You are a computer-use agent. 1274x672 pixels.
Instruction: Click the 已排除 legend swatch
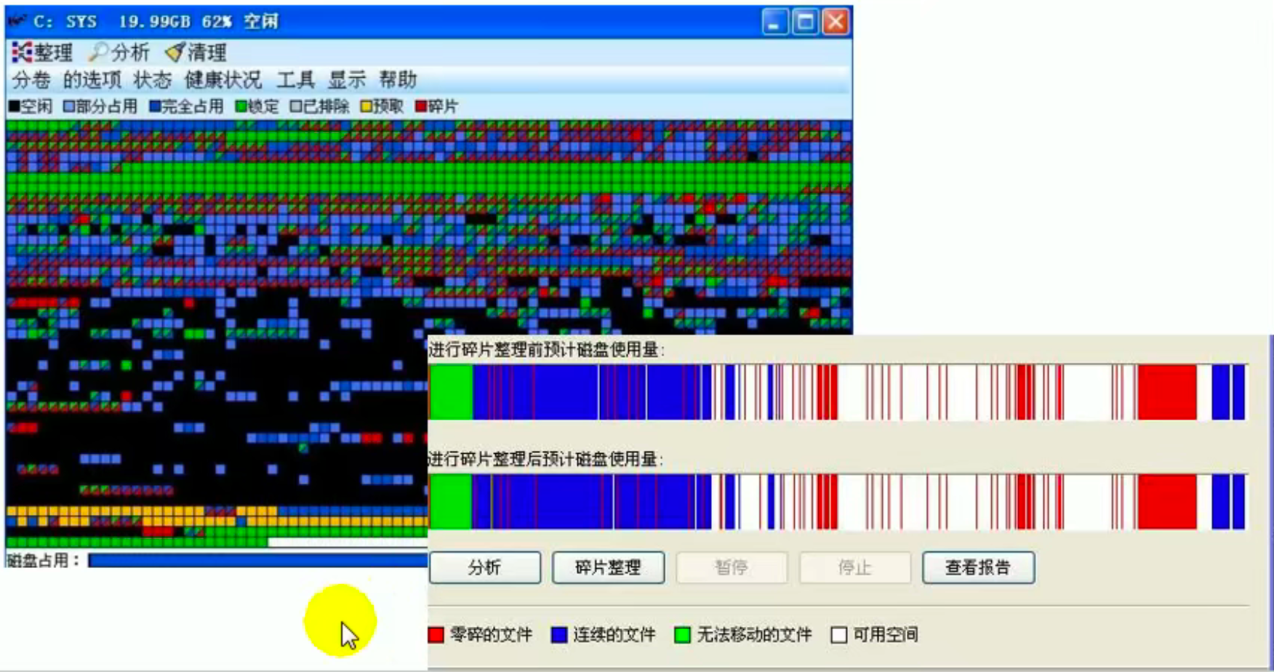point(296,107)
